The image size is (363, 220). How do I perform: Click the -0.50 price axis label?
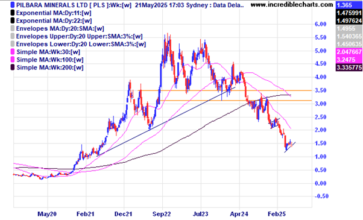(x=321, y=196)
